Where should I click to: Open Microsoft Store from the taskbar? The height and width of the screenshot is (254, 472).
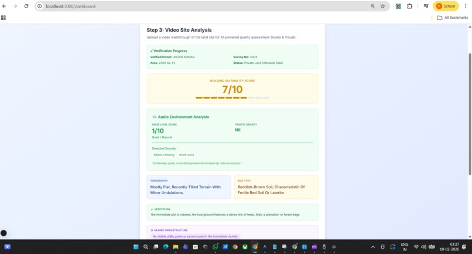pos(196,247)
